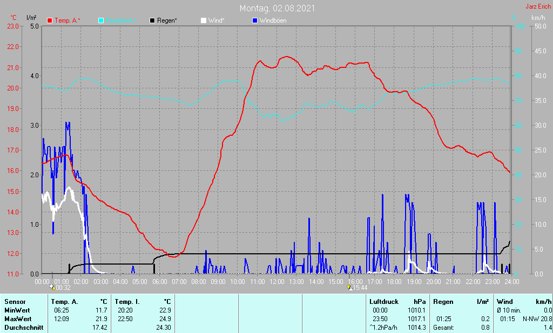Click the Regen column header in table

pos(443,302)
